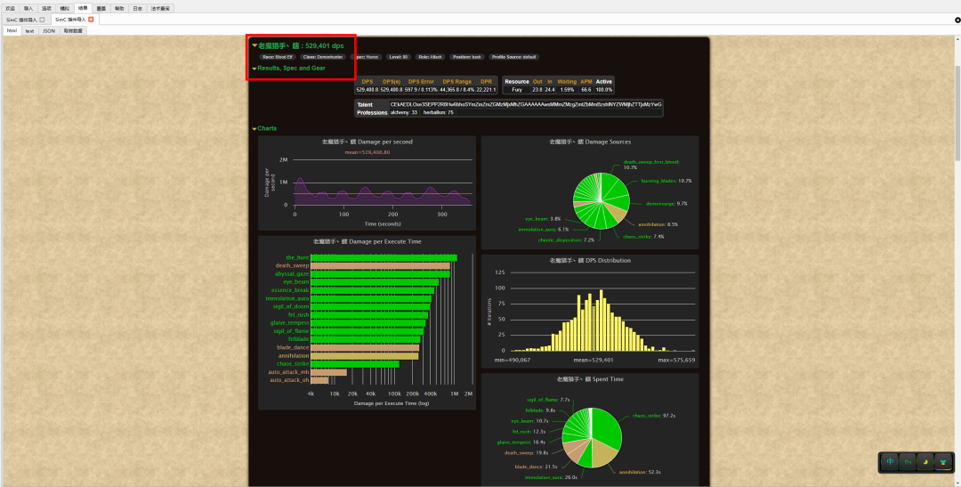Collapse the player 529,401 dps section

[254, 45]
